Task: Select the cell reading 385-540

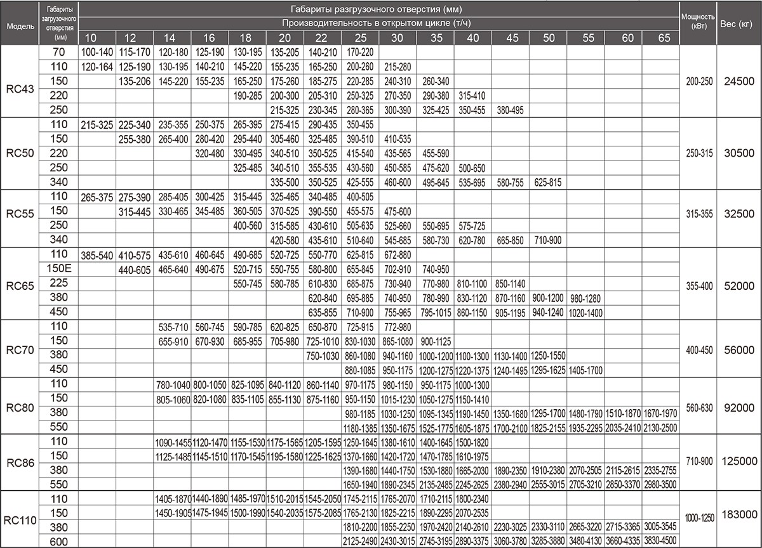Action: point(97,255)
